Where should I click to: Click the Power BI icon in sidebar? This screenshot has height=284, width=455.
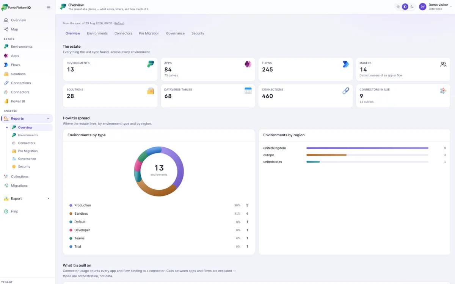tap(6, 101)
